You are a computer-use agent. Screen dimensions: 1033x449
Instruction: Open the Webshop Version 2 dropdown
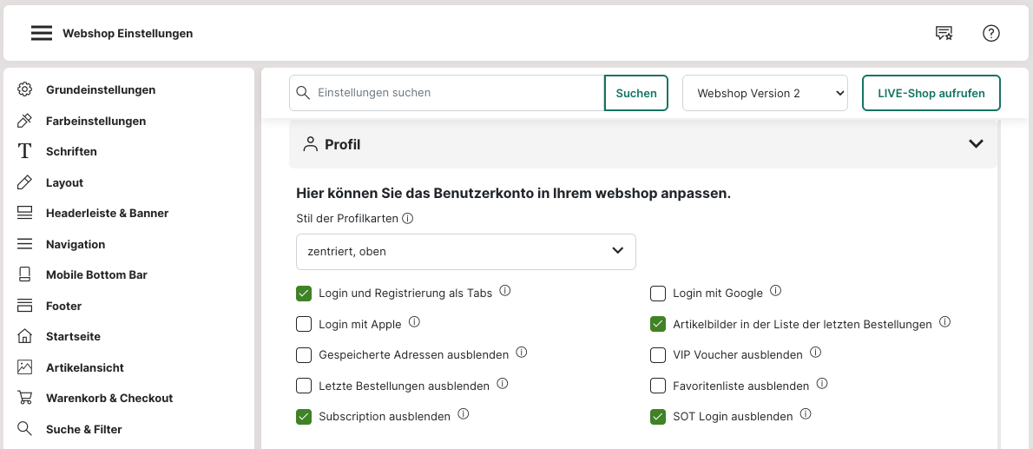[765, 93]
